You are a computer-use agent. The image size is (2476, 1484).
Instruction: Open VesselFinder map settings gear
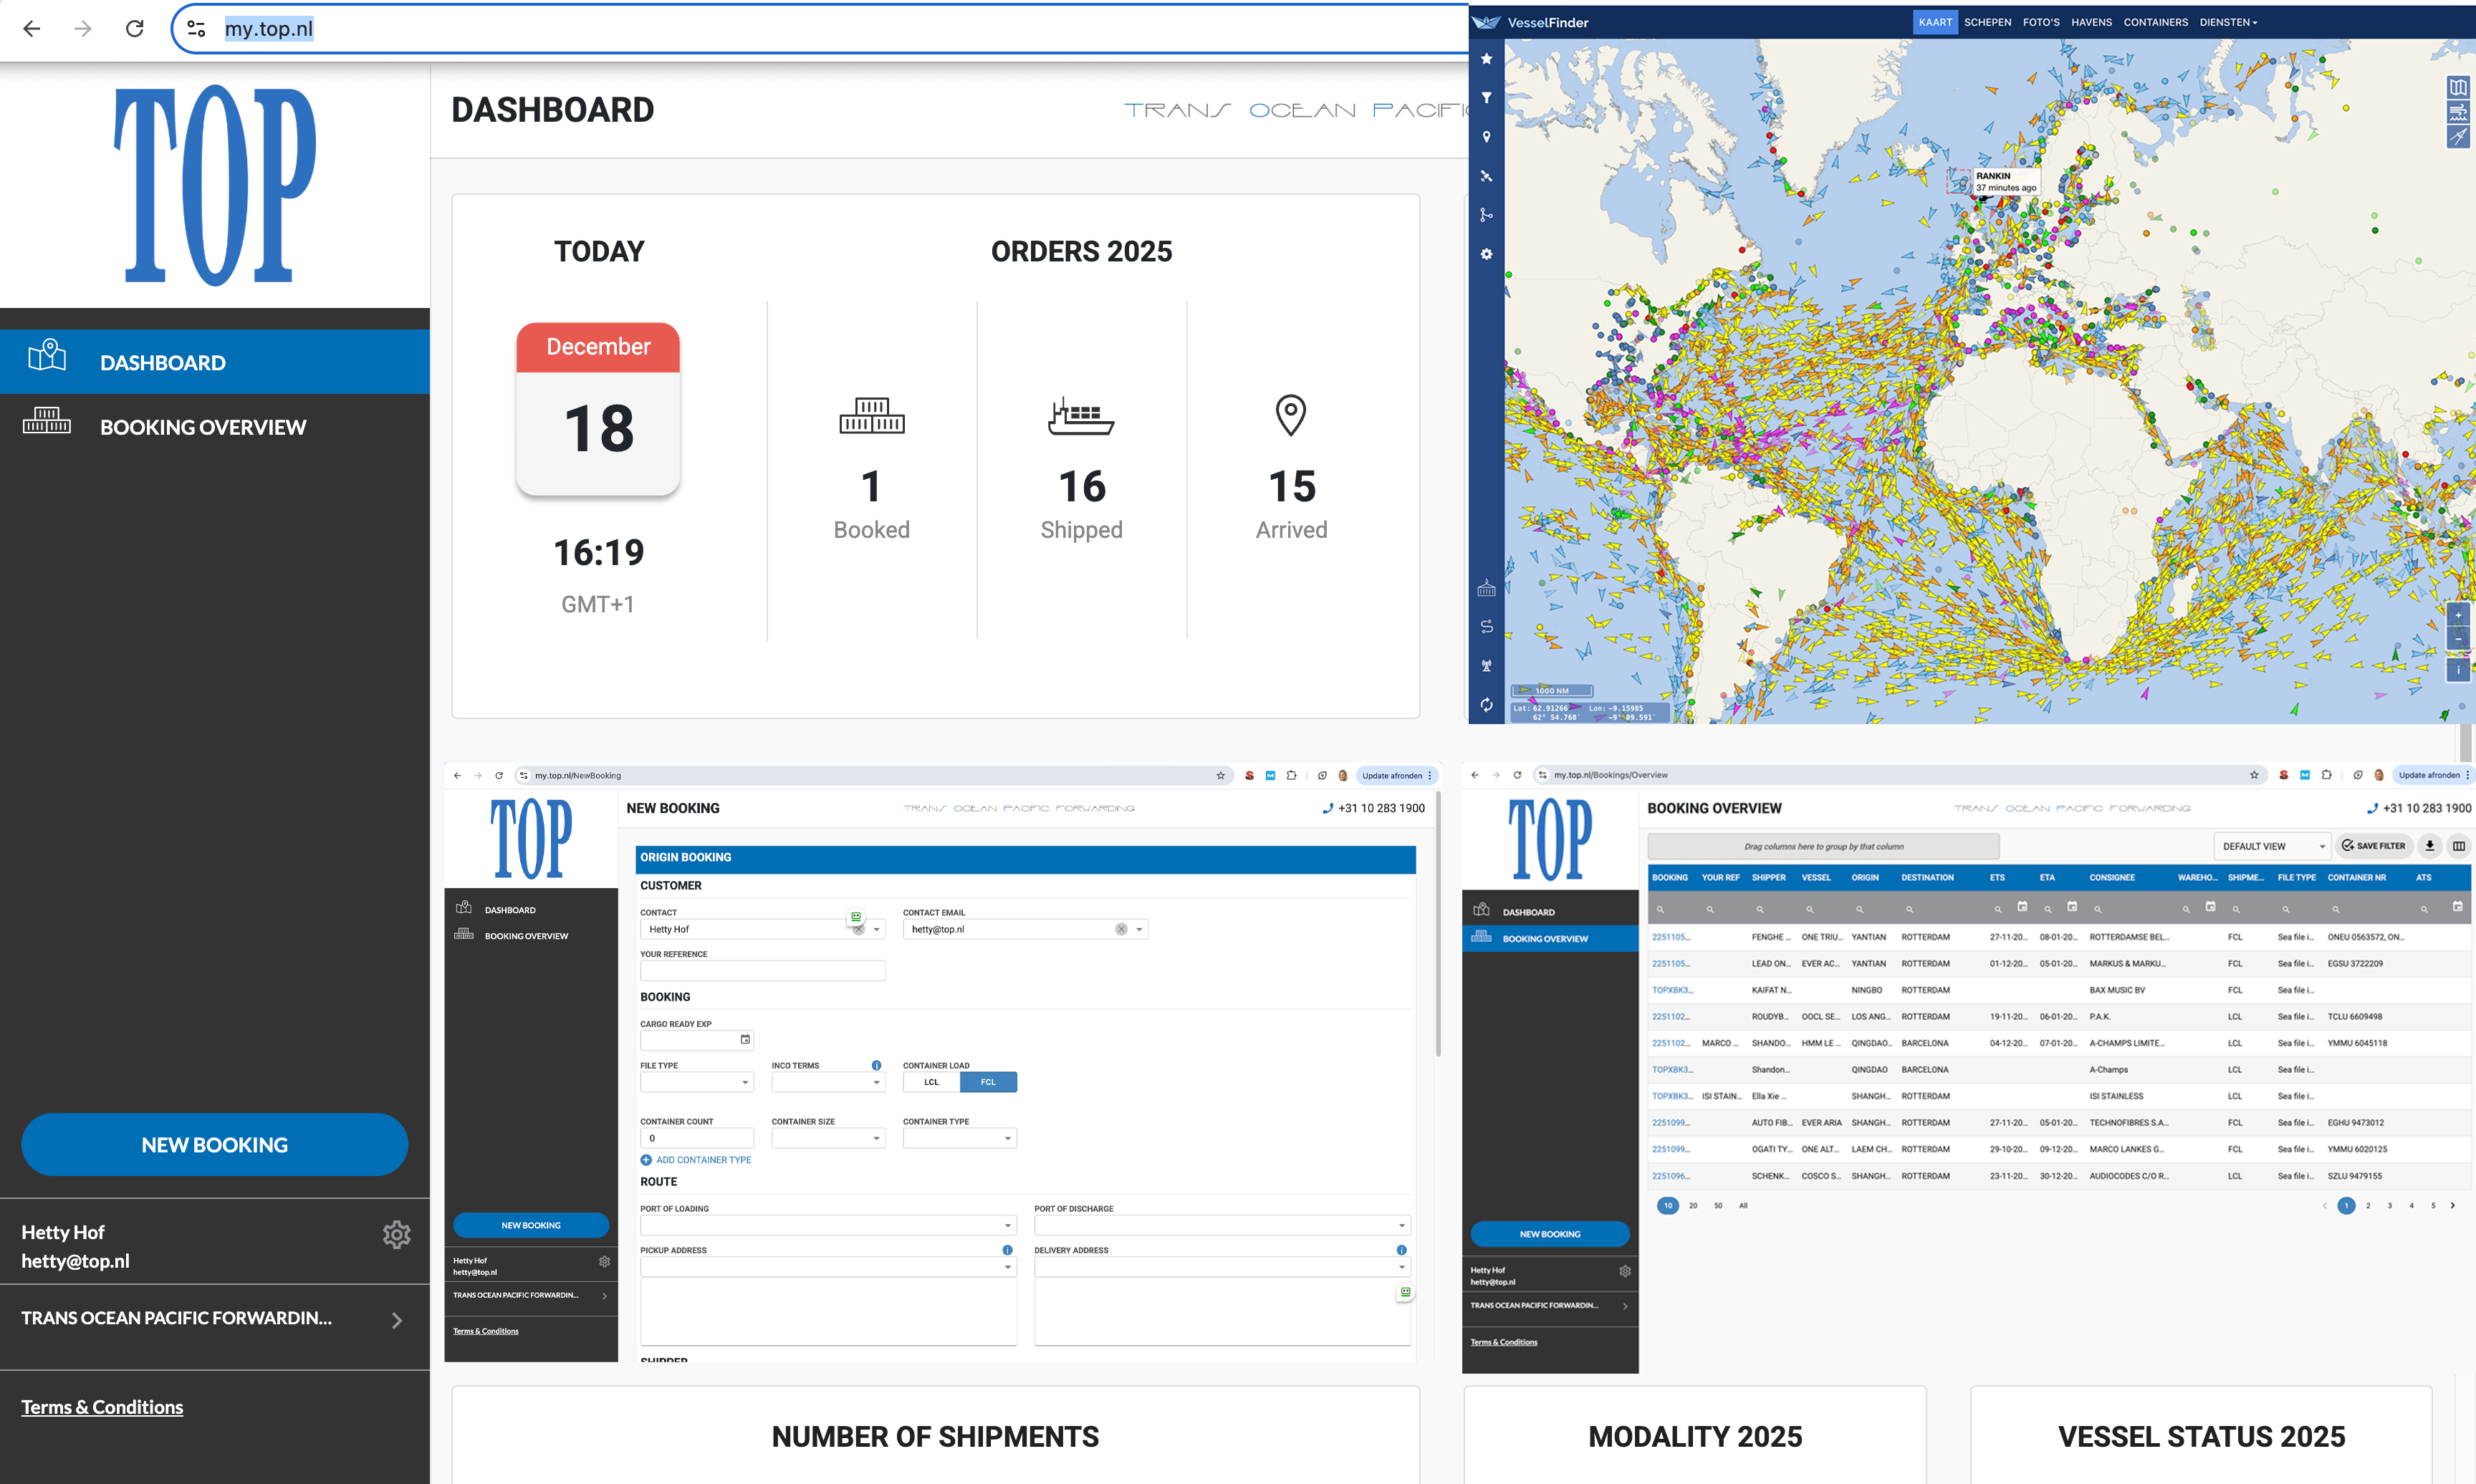point(1486,253)
